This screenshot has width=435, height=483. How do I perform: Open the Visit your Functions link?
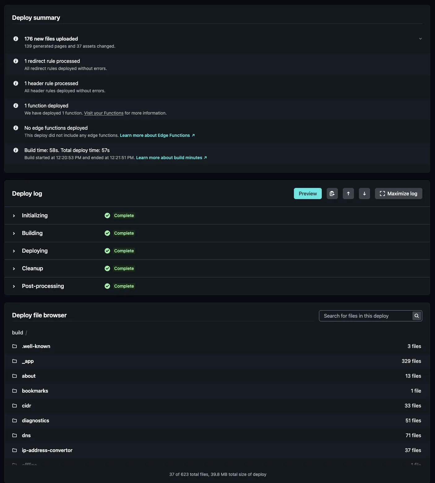(x=104, y=113)
